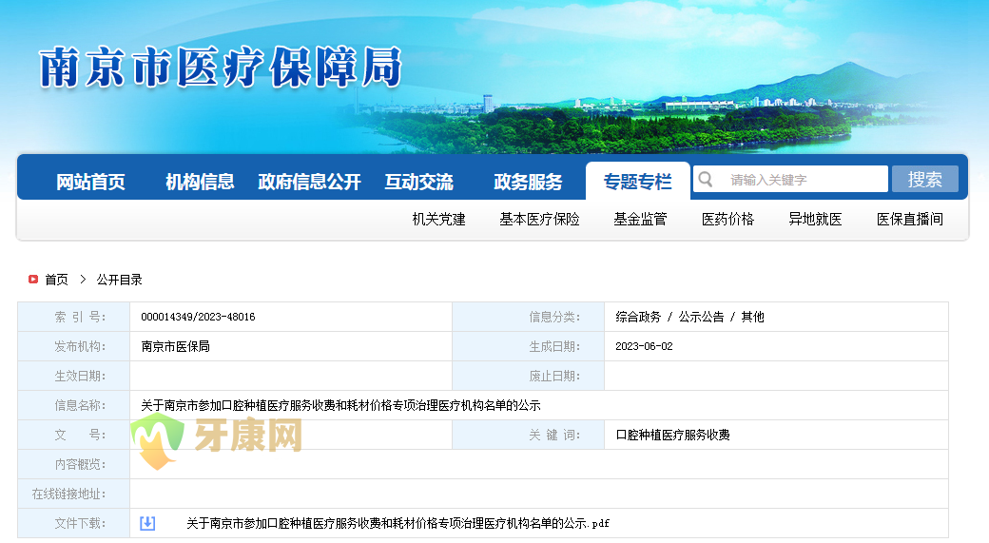Open the 政务服务 menu item
This screenshot has height=543, width=989.
pos(528,182)
